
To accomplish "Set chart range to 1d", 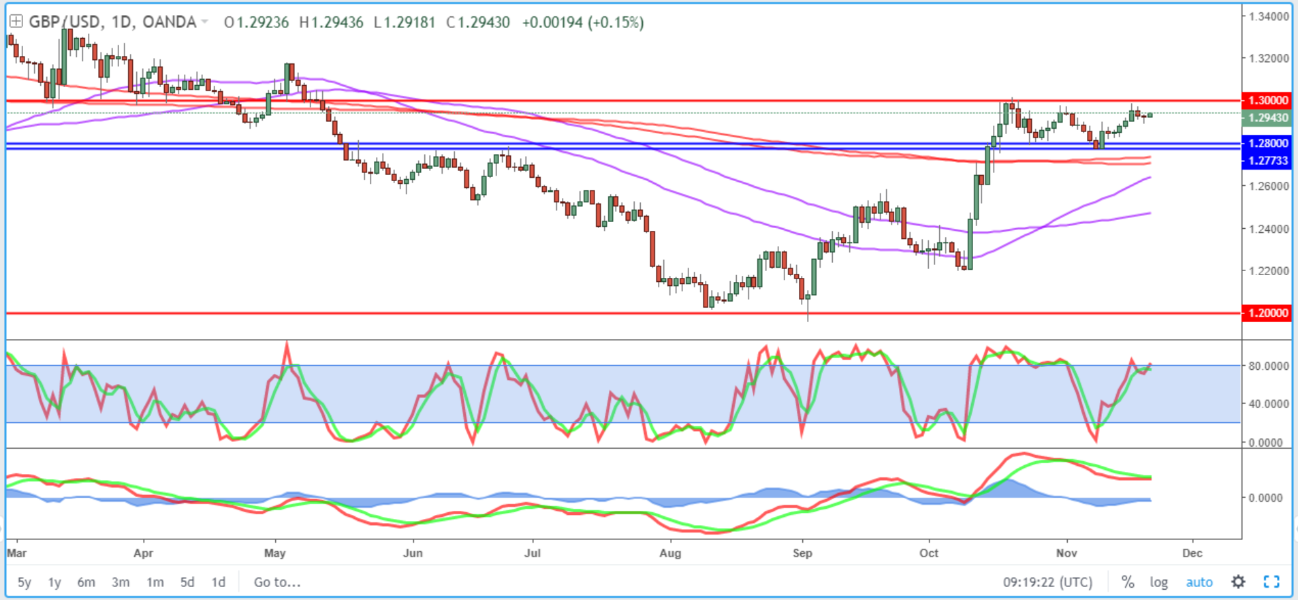I will [x=218, y=582].
